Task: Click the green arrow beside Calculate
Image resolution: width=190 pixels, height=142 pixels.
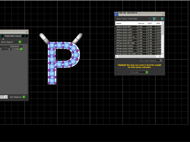Action: tap(146, 72)
